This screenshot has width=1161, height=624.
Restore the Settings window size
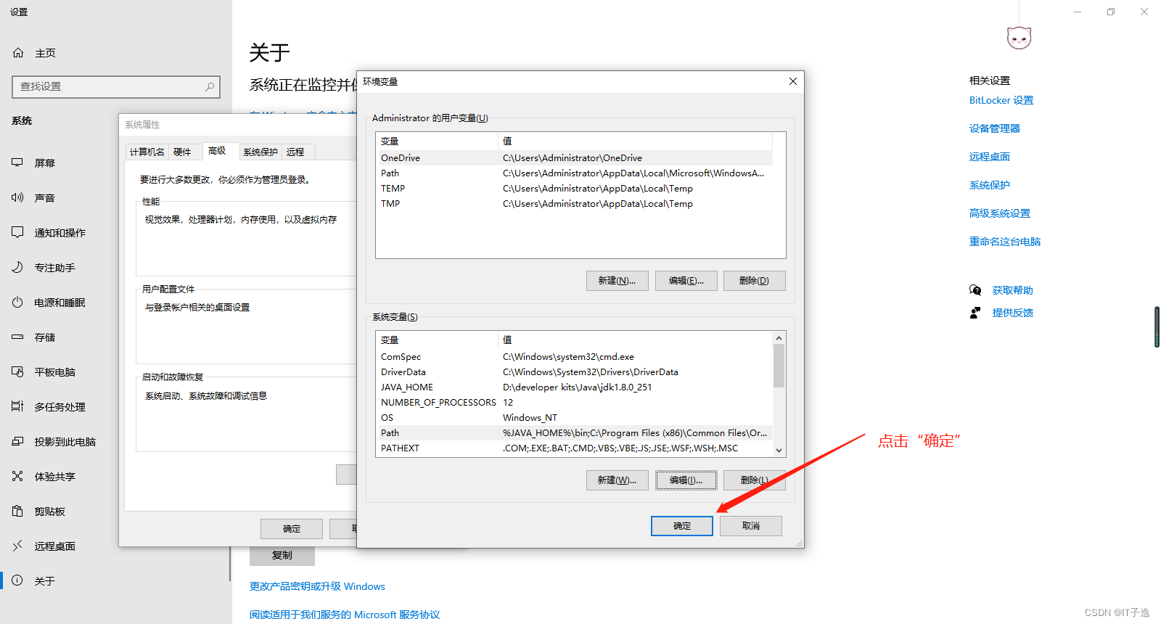(1111, 12)
